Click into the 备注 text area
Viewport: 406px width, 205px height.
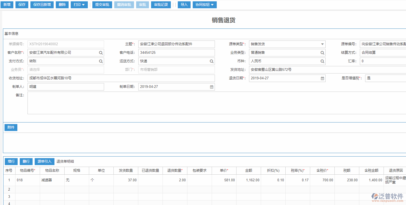[216, 103]
